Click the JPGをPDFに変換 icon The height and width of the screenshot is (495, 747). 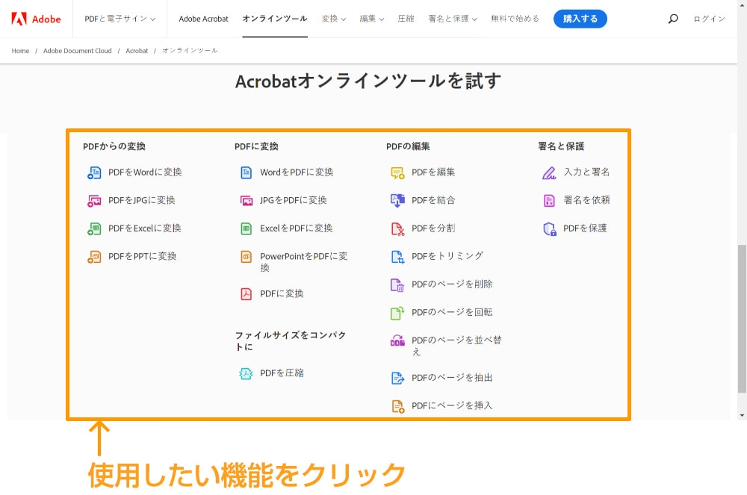point(246,200)
